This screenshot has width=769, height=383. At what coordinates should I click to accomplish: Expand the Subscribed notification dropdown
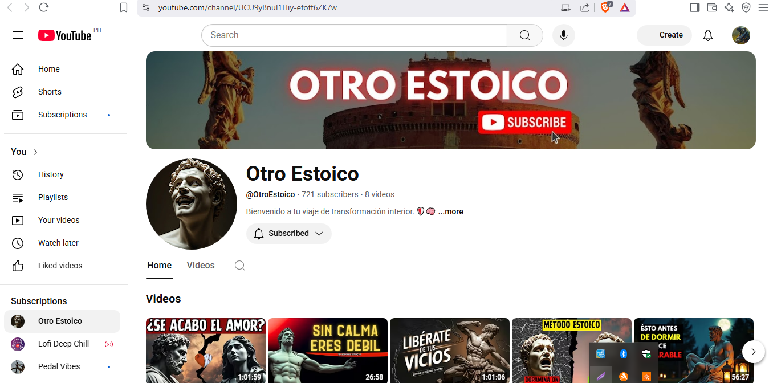pyautogui.click(x=289, y=234)
